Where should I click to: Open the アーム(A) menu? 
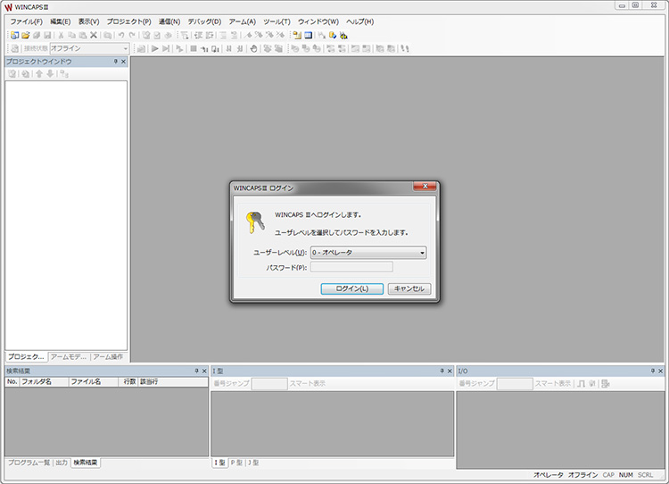tap(242, 21)
